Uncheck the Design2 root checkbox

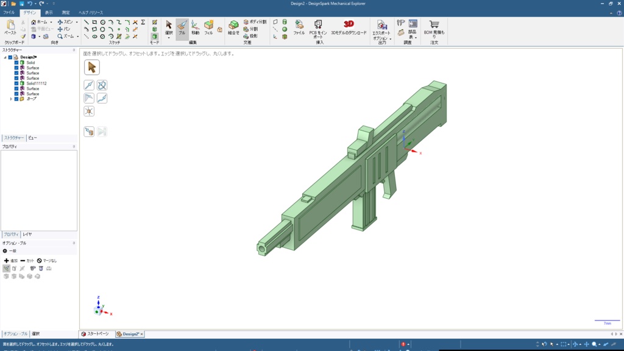(10, 57)
